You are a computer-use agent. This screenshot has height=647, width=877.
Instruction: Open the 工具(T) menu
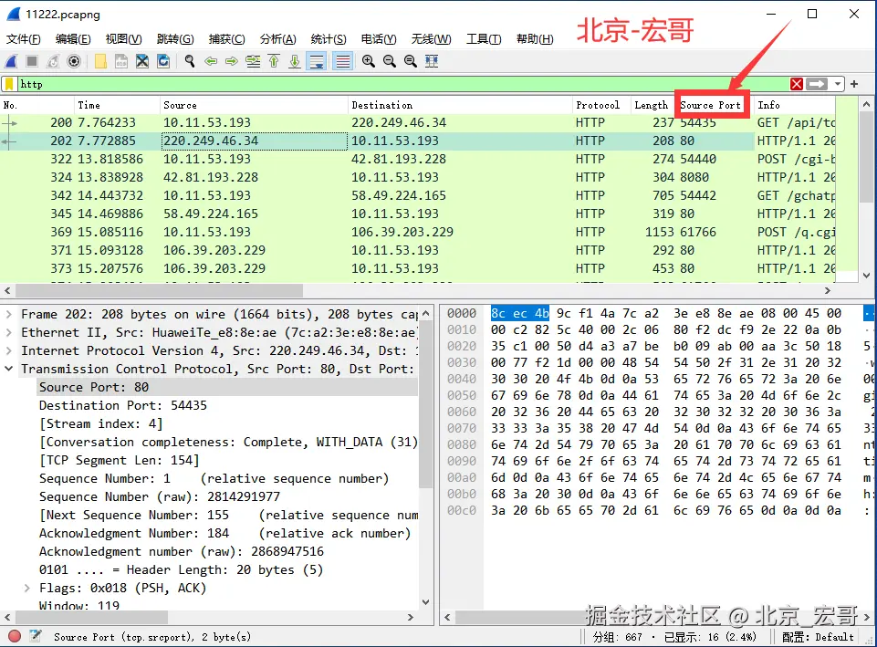(484, 38)
